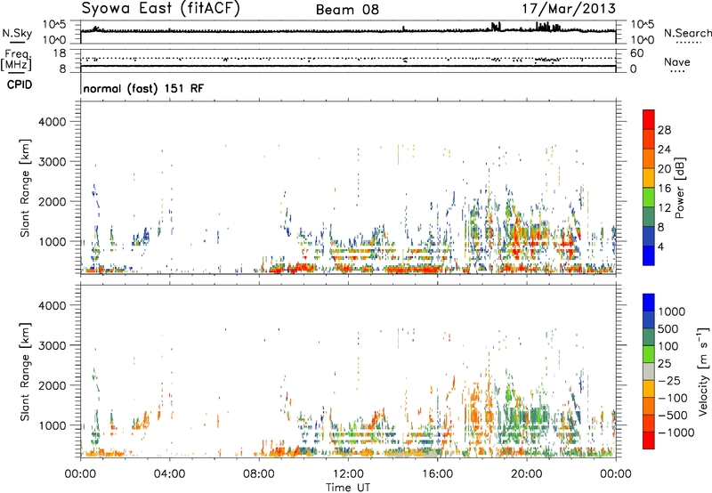This screenshot has height=493, width=712.
Task: Select the 'Beam 08' label
Action: pyautogui.click(x=347, y=10)
